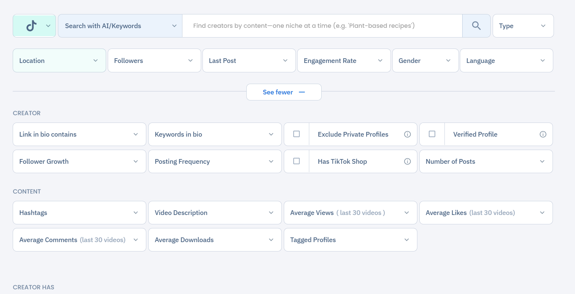Screen dimensions: 575x294
Task: Expand the Location filter
Action: coord(59,61)
